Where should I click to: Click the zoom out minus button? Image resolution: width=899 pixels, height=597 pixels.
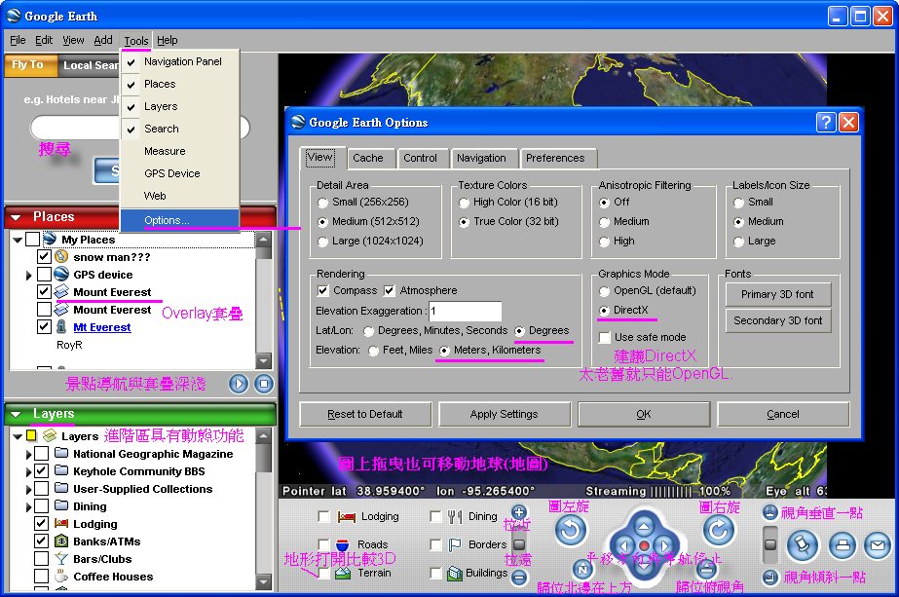point(519,577)
